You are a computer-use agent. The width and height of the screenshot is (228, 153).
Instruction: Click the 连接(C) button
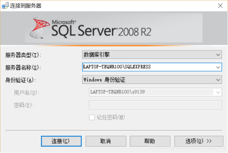click(61, 141)
